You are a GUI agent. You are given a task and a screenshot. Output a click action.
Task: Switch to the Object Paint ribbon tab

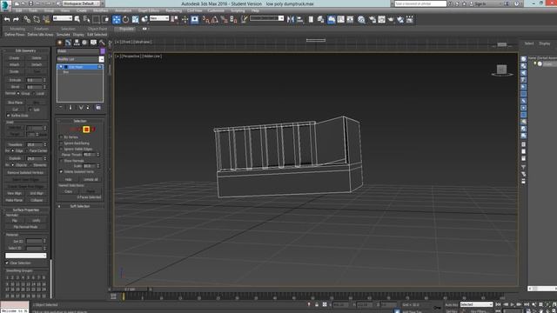[x=97, y=29]
